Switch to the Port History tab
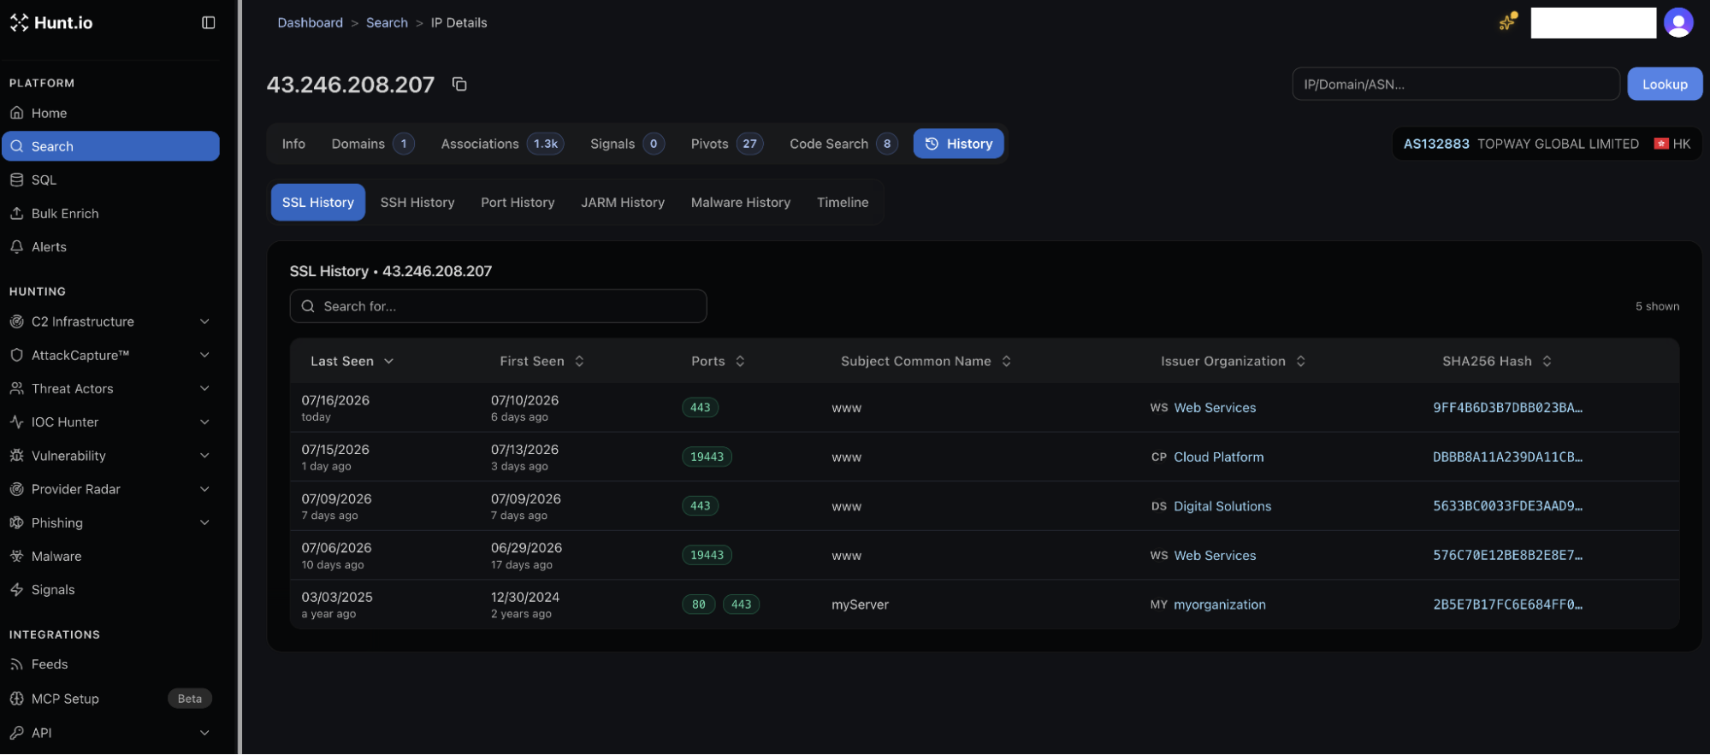 tap(518, 202)
